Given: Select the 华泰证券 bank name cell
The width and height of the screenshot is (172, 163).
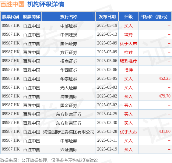Looking at the screenshot, I should [69, 79].
